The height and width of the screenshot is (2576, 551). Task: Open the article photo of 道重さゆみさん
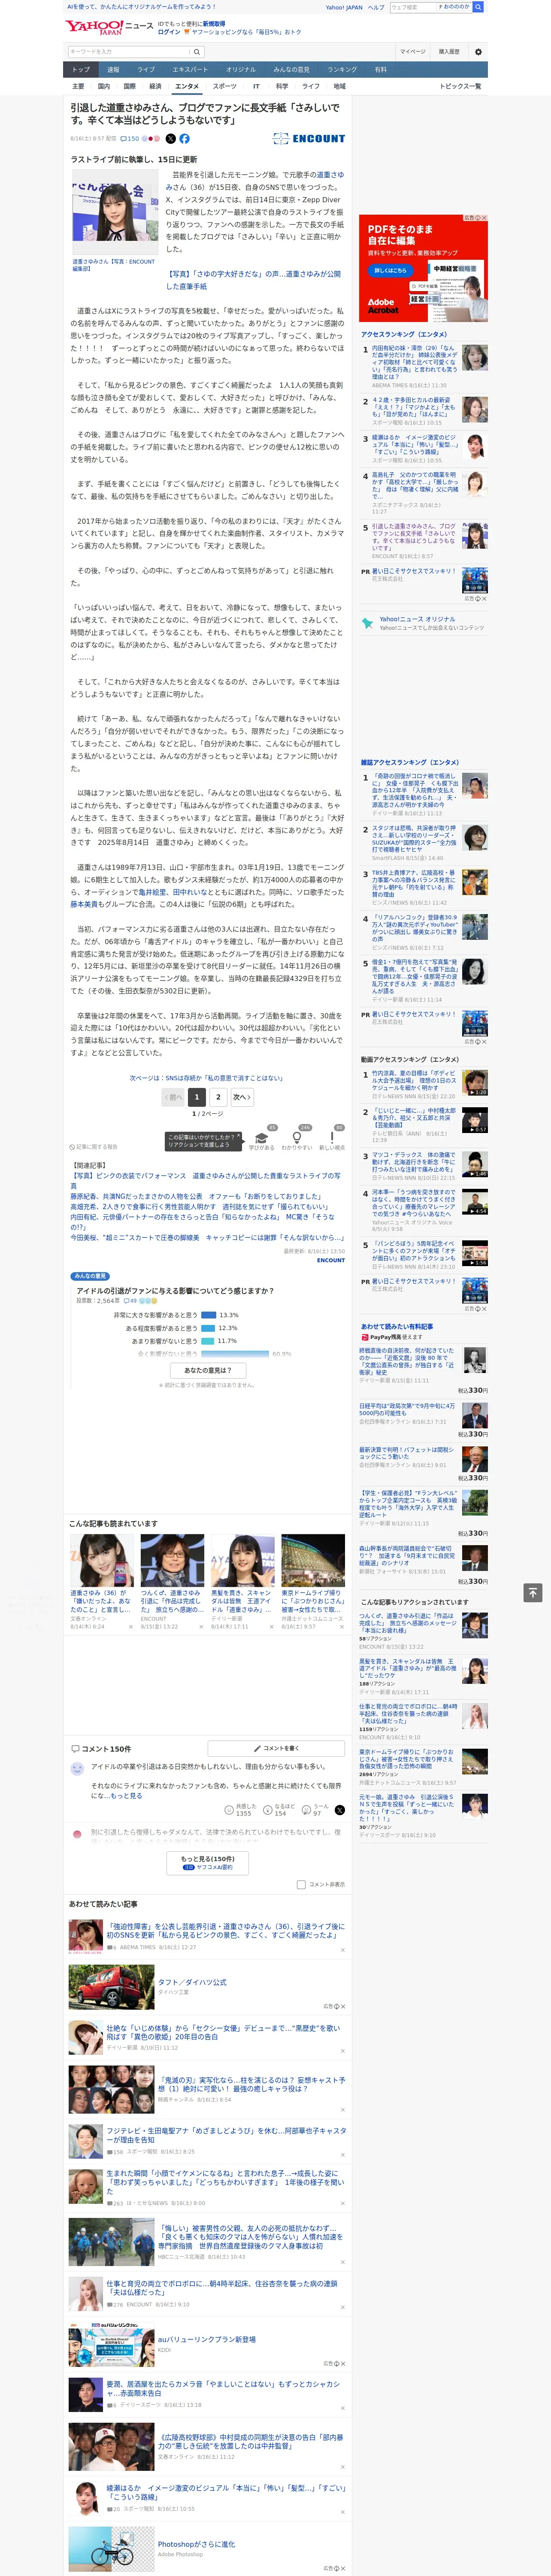pyautogui.click(x=115, y=213)
